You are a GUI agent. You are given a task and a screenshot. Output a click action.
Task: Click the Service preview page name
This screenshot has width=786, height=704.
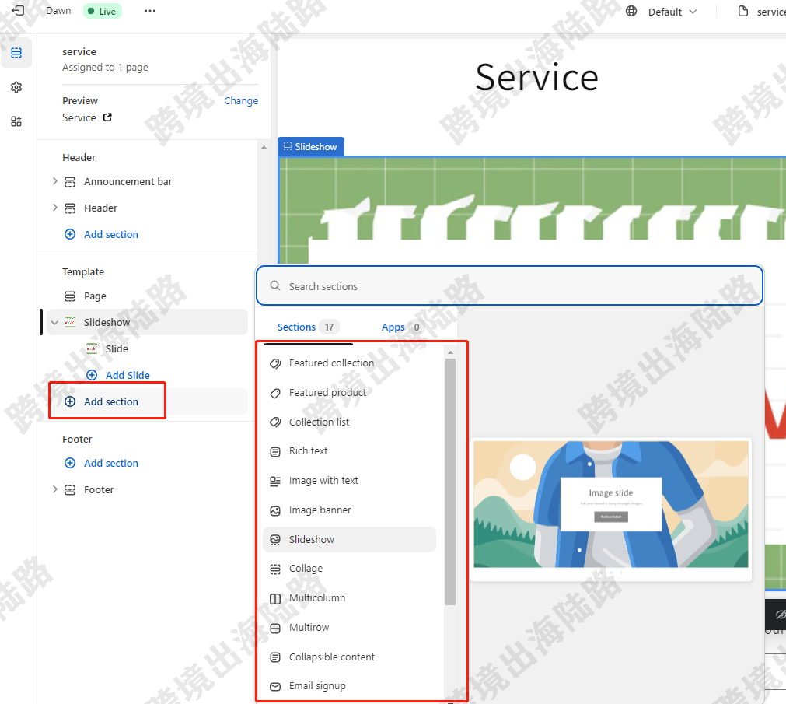(79, 117)
